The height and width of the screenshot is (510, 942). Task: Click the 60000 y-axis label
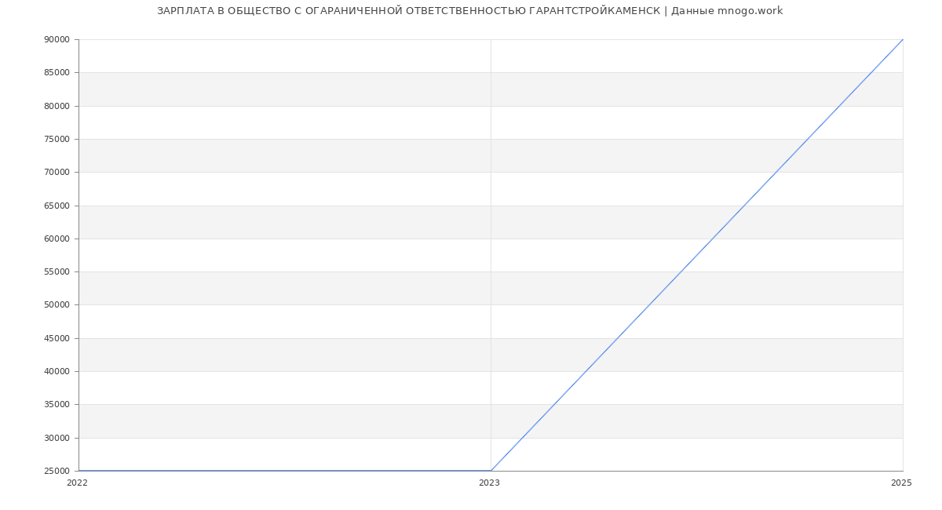(x=57, y=239)
